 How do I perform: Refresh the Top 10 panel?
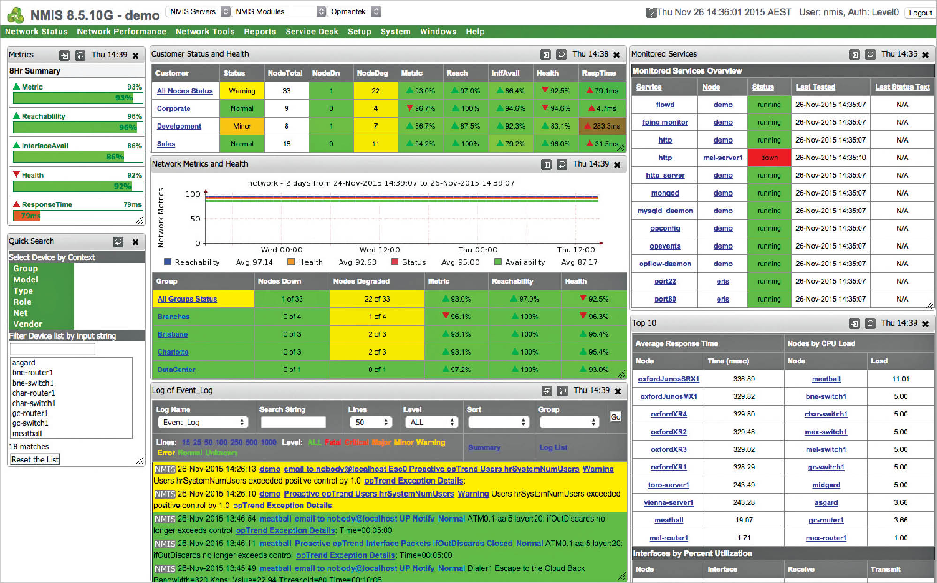(870, 324)
